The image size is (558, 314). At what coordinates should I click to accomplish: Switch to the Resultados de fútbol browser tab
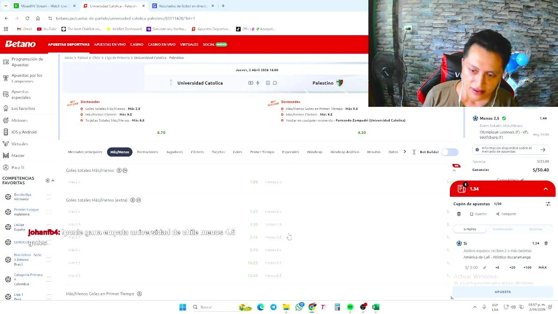coord(183,6)
